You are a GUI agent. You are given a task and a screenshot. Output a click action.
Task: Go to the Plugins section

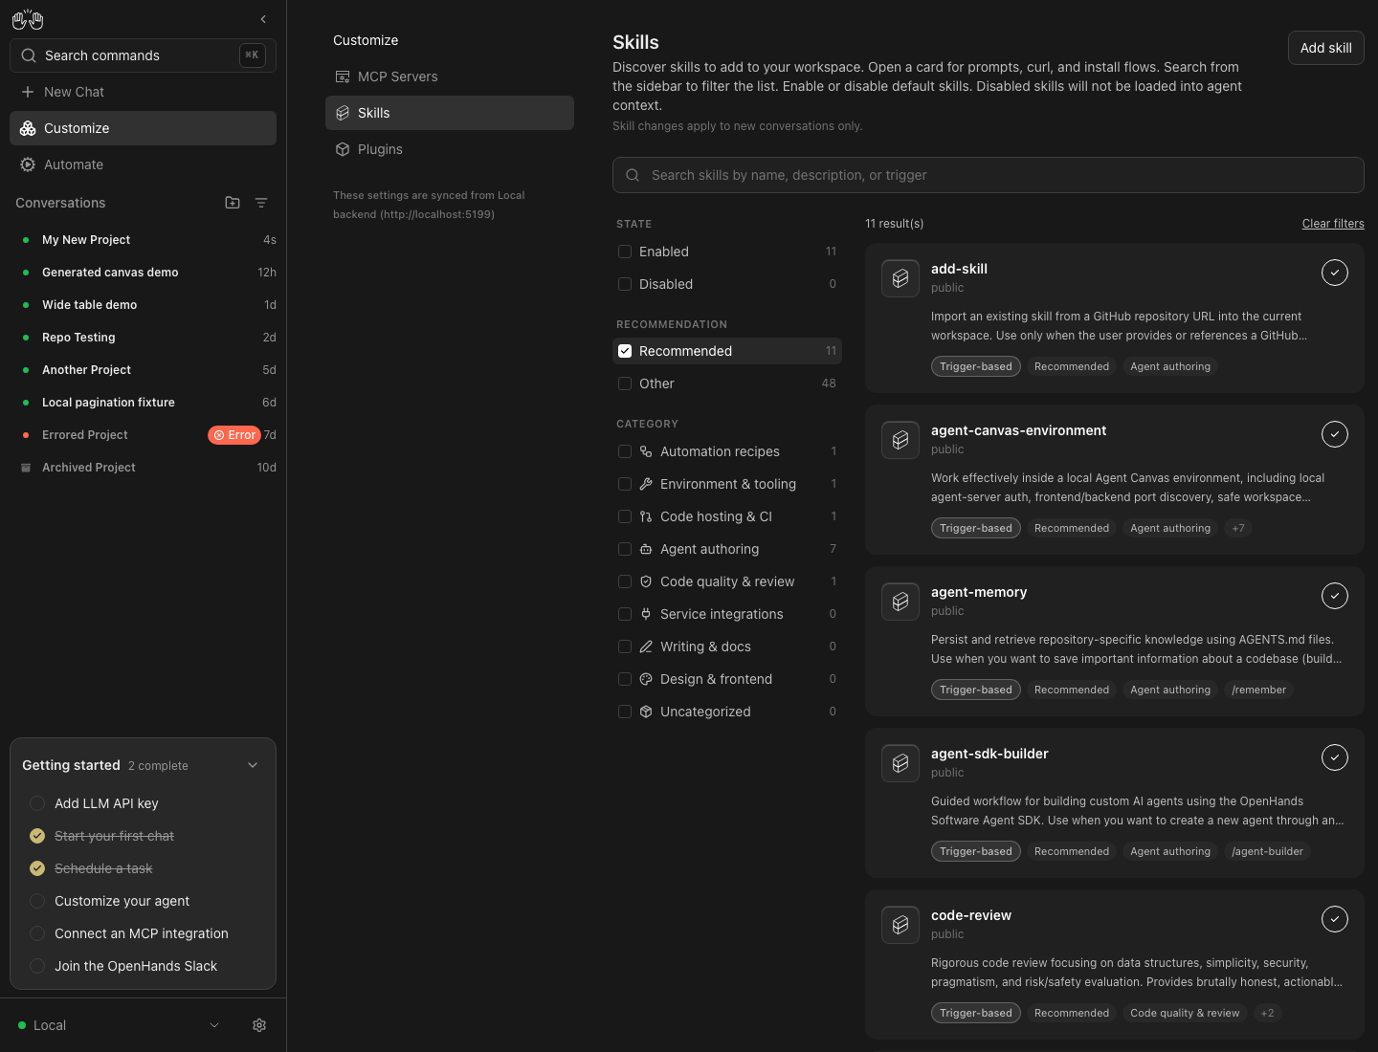450,149
